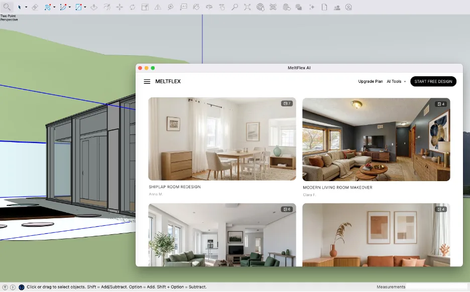Click the MELTFLEX logo text

(x=168, y=81)
